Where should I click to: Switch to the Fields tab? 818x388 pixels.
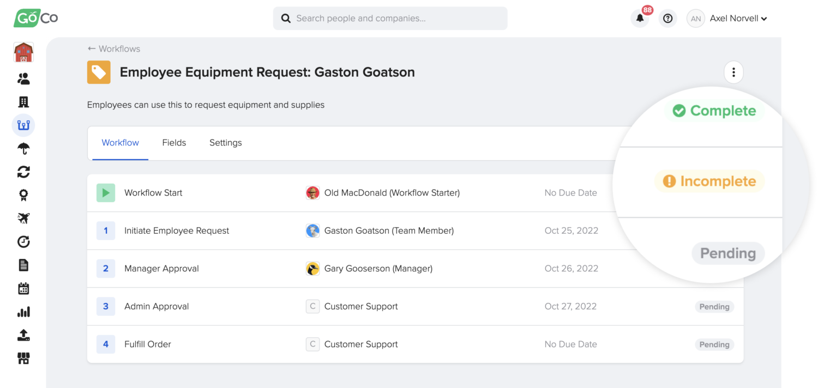[x=174, y=143]
